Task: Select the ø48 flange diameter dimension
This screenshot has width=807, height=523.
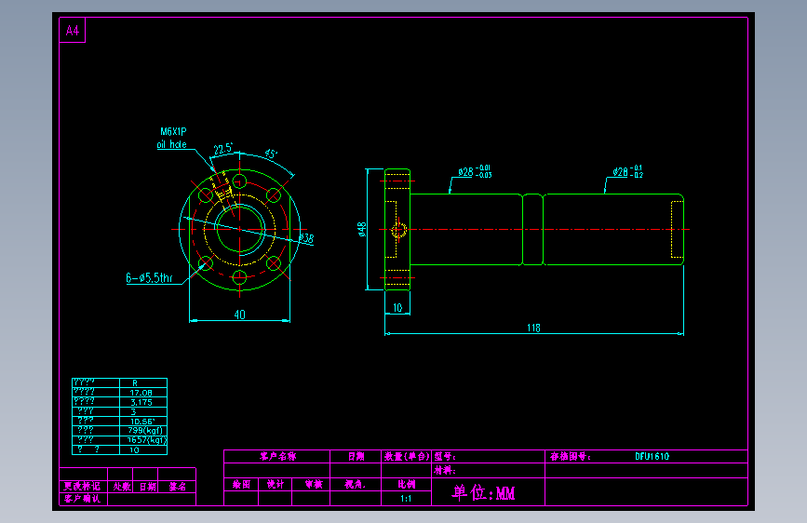Action: [362, 229]
